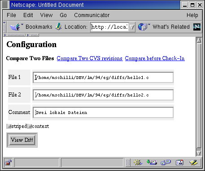Open the File menu
The width and height of the screenshot is (205, 171).
point(11,15)
